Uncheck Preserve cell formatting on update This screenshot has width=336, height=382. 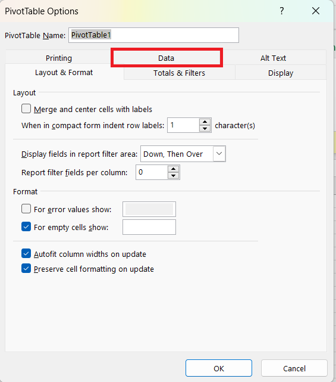[x=26, y=268]
